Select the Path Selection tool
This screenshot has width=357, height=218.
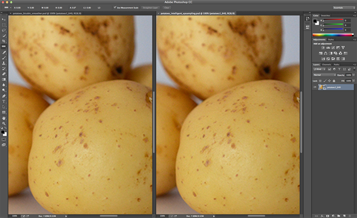tap(3, 107)
